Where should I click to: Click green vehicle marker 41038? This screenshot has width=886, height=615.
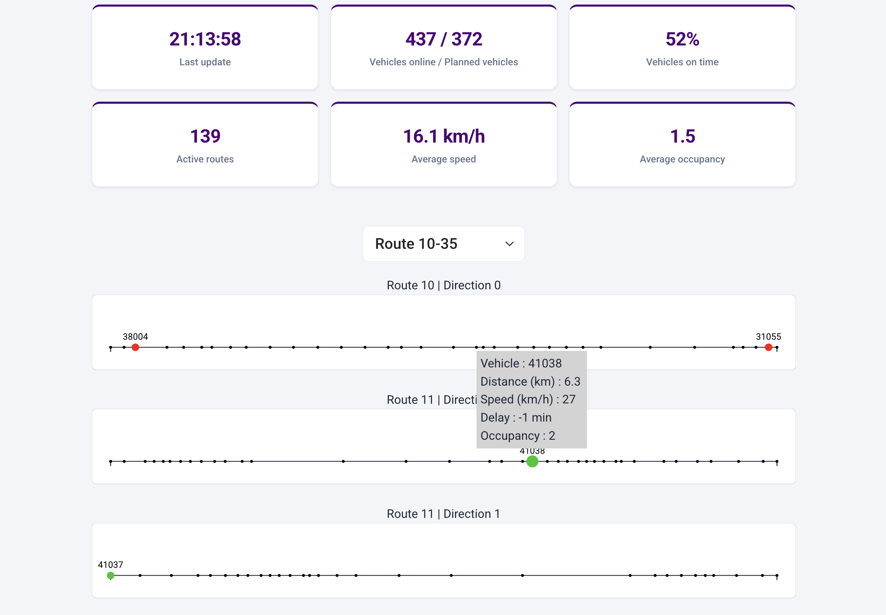click(x=532, y=461)
